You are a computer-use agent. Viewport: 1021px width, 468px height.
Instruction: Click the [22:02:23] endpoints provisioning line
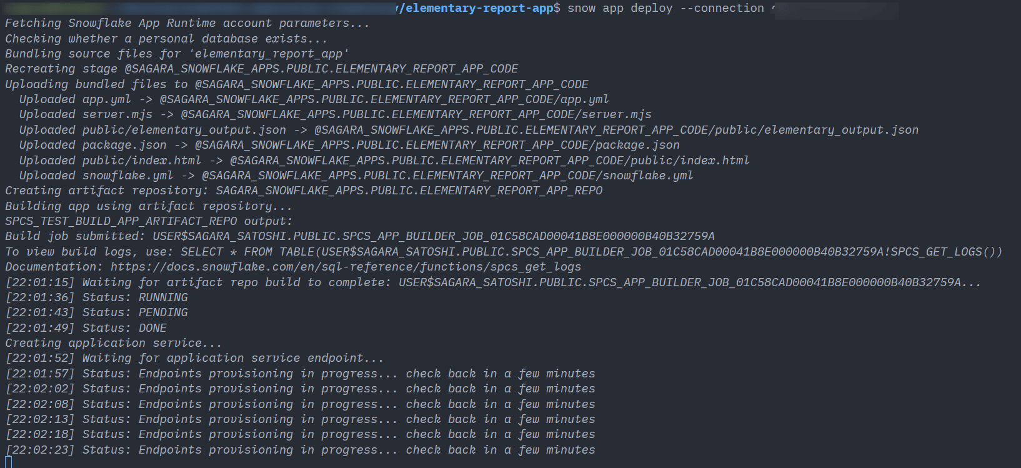(301, 450)
